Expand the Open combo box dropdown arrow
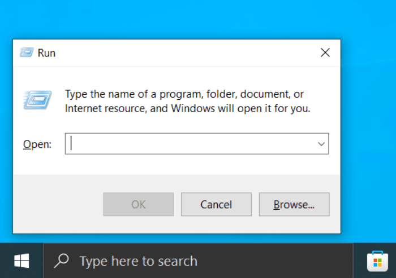Screen dimensions: 396x278 [x=321, y=144]
